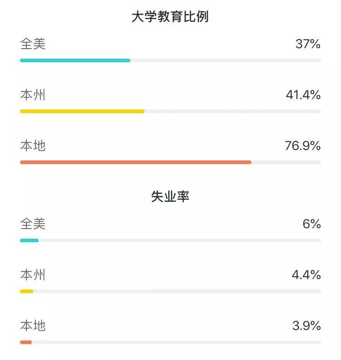Select the 本州 label under 失业率
The height and width of the screenshot is (360, 341).
tap(33, 275)
